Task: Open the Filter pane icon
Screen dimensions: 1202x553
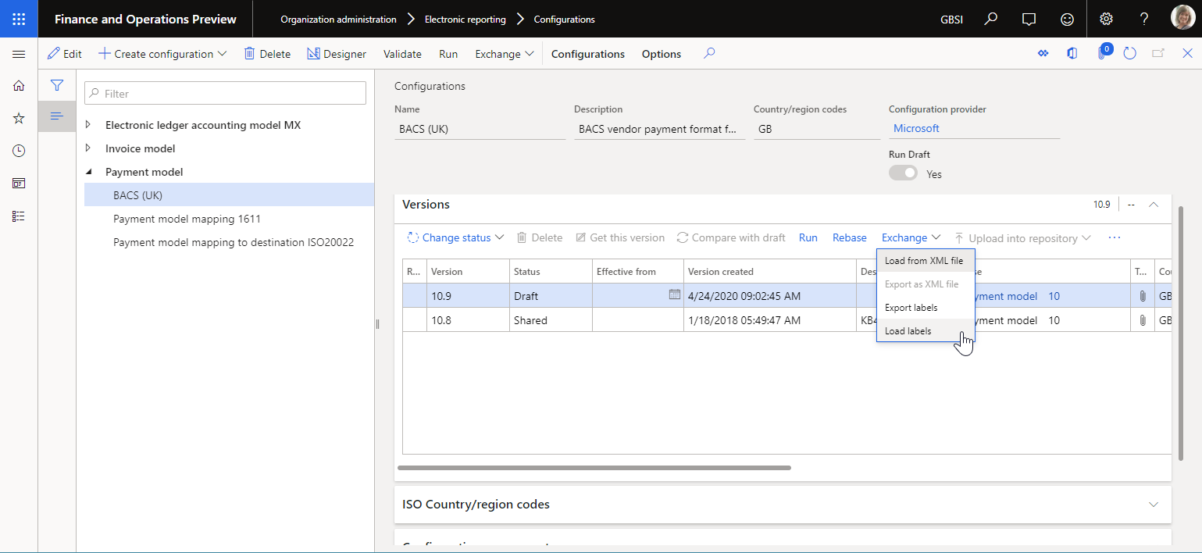Action: coord(57,85)
